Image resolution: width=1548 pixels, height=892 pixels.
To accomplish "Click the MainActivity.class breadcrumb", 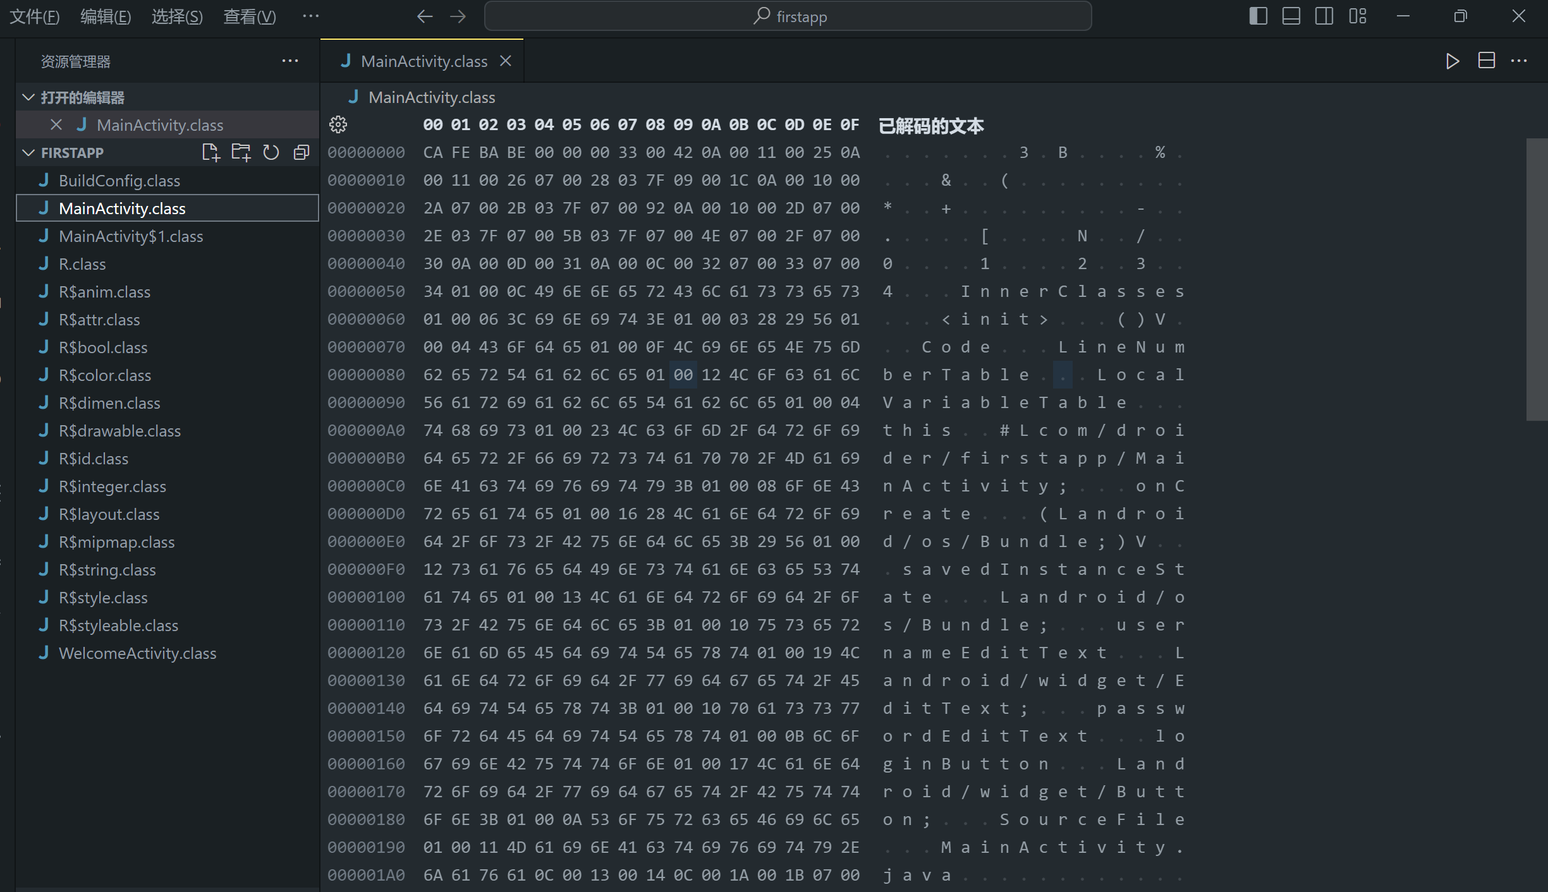I will pos(432,97).
